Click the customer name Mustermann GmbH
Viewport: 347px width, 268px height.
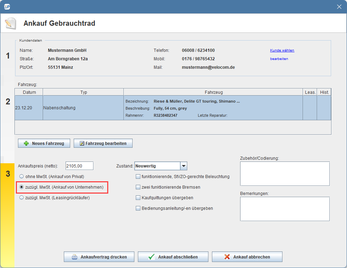[x=67, y=50]
